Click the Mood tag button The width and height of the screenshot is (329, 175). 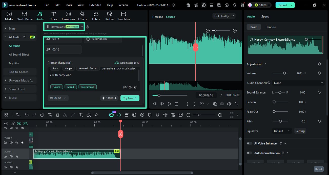click(71, 87)
